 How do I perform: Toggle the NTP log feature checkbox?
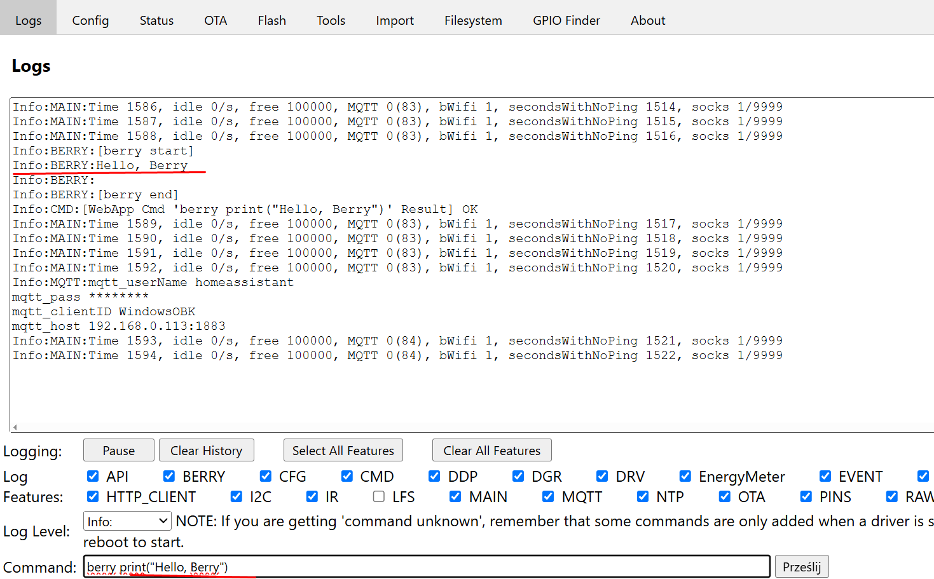(643, 496)
